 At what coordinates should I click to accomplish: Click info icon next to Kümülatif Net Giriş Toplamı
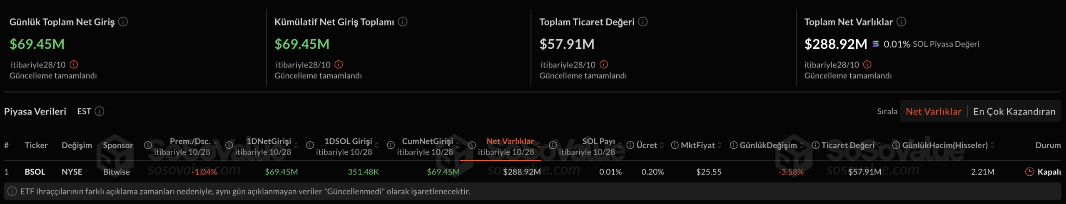[x=403, y=22]
